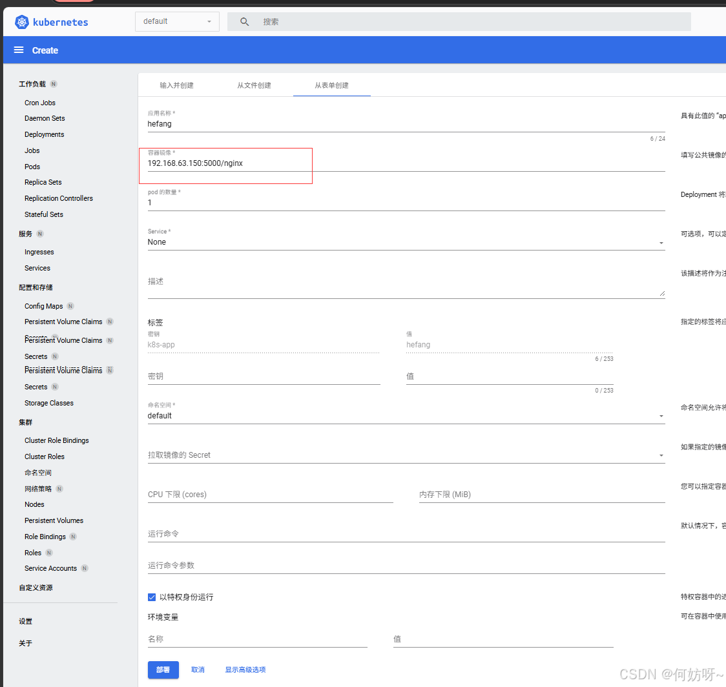Click environment variable 值 field

pos(503,639)
